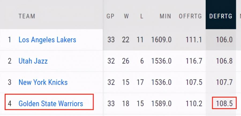Sort table by TEAM column header
The width and height of the screenshot is (241, 116).
click(x=27, y=16)
